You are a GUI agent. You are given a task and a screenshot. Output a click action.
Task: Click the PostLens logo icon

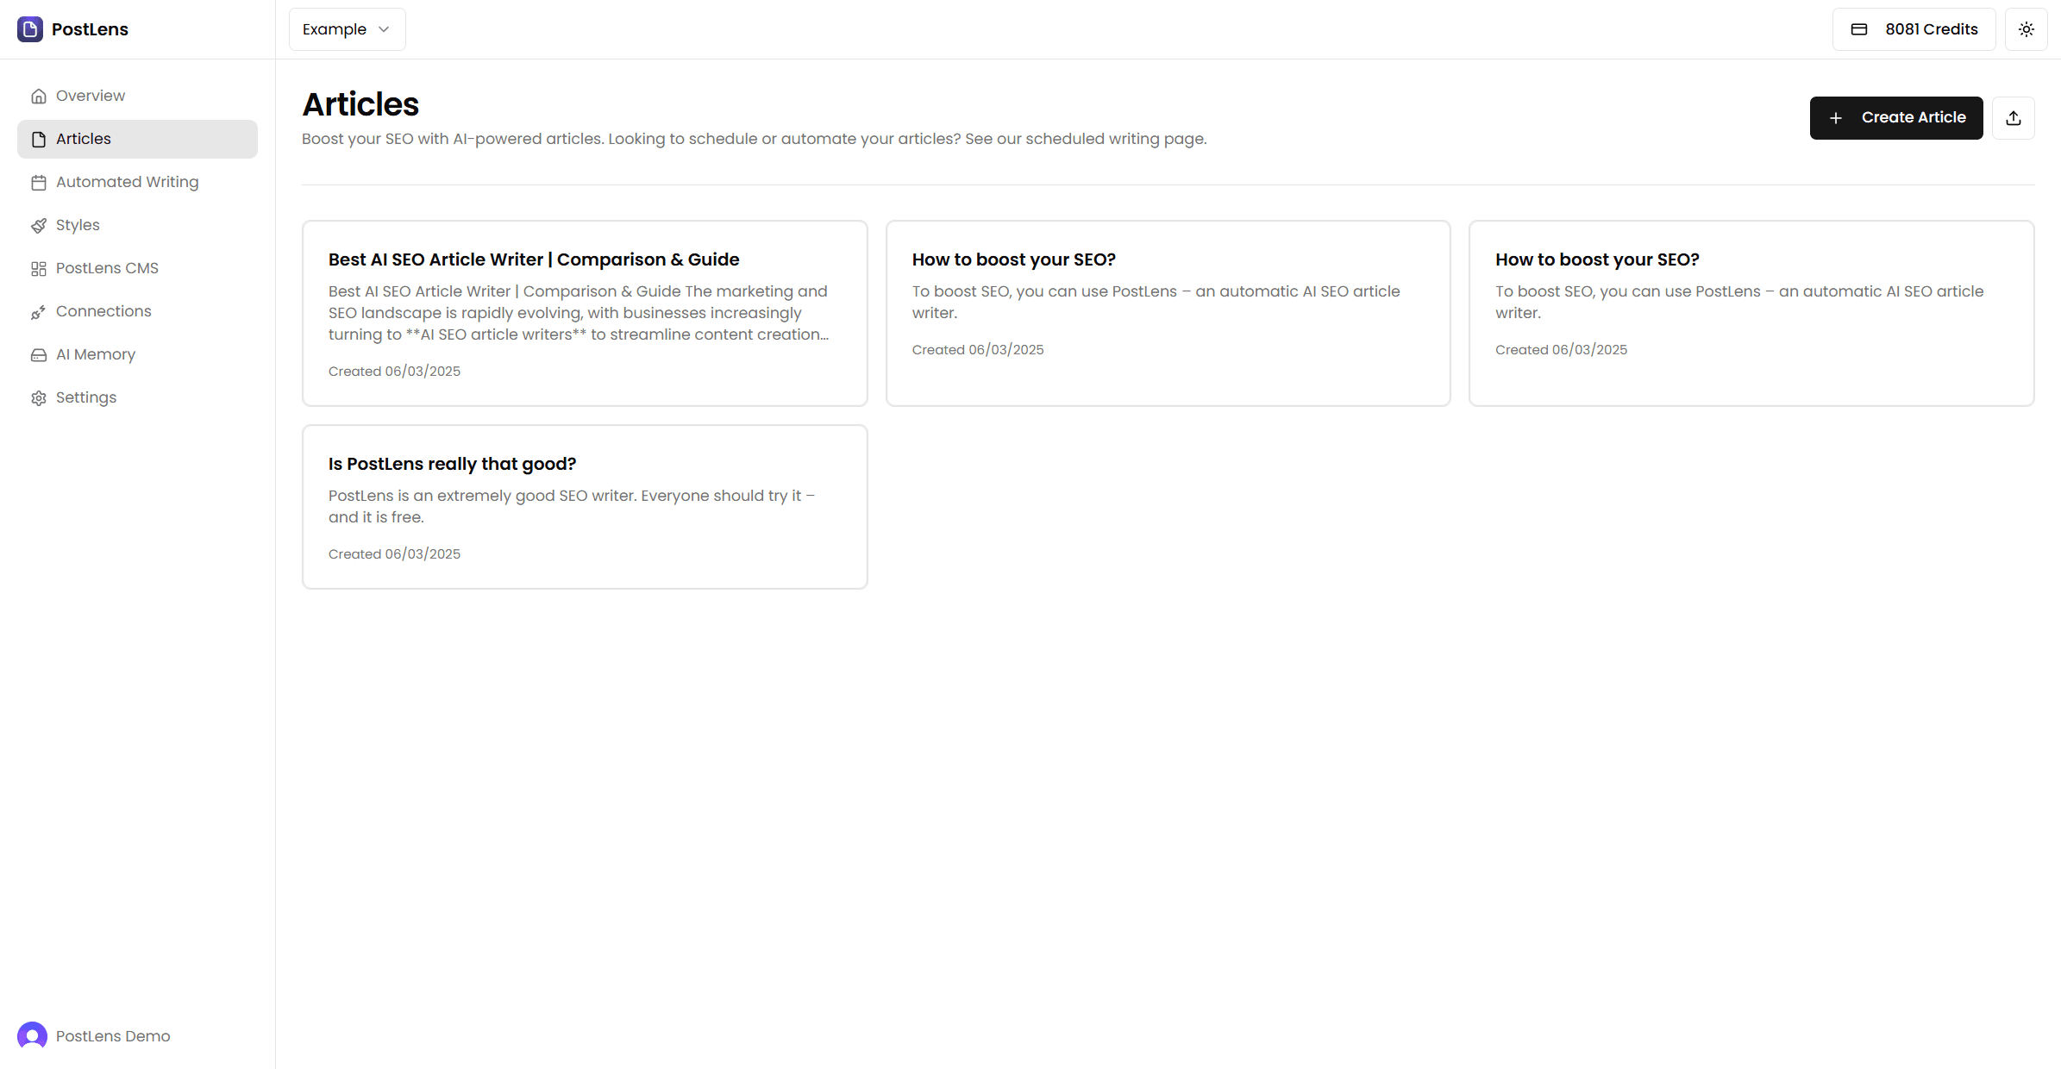[30, 29]
